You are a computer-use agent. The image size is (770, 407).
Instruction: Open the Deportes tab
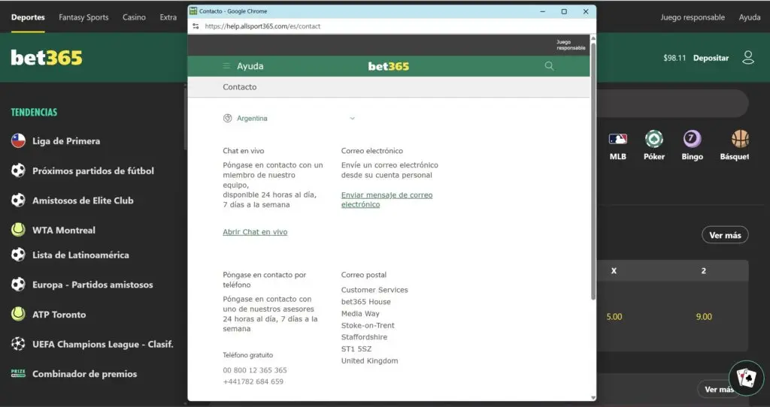coord(28,17)
